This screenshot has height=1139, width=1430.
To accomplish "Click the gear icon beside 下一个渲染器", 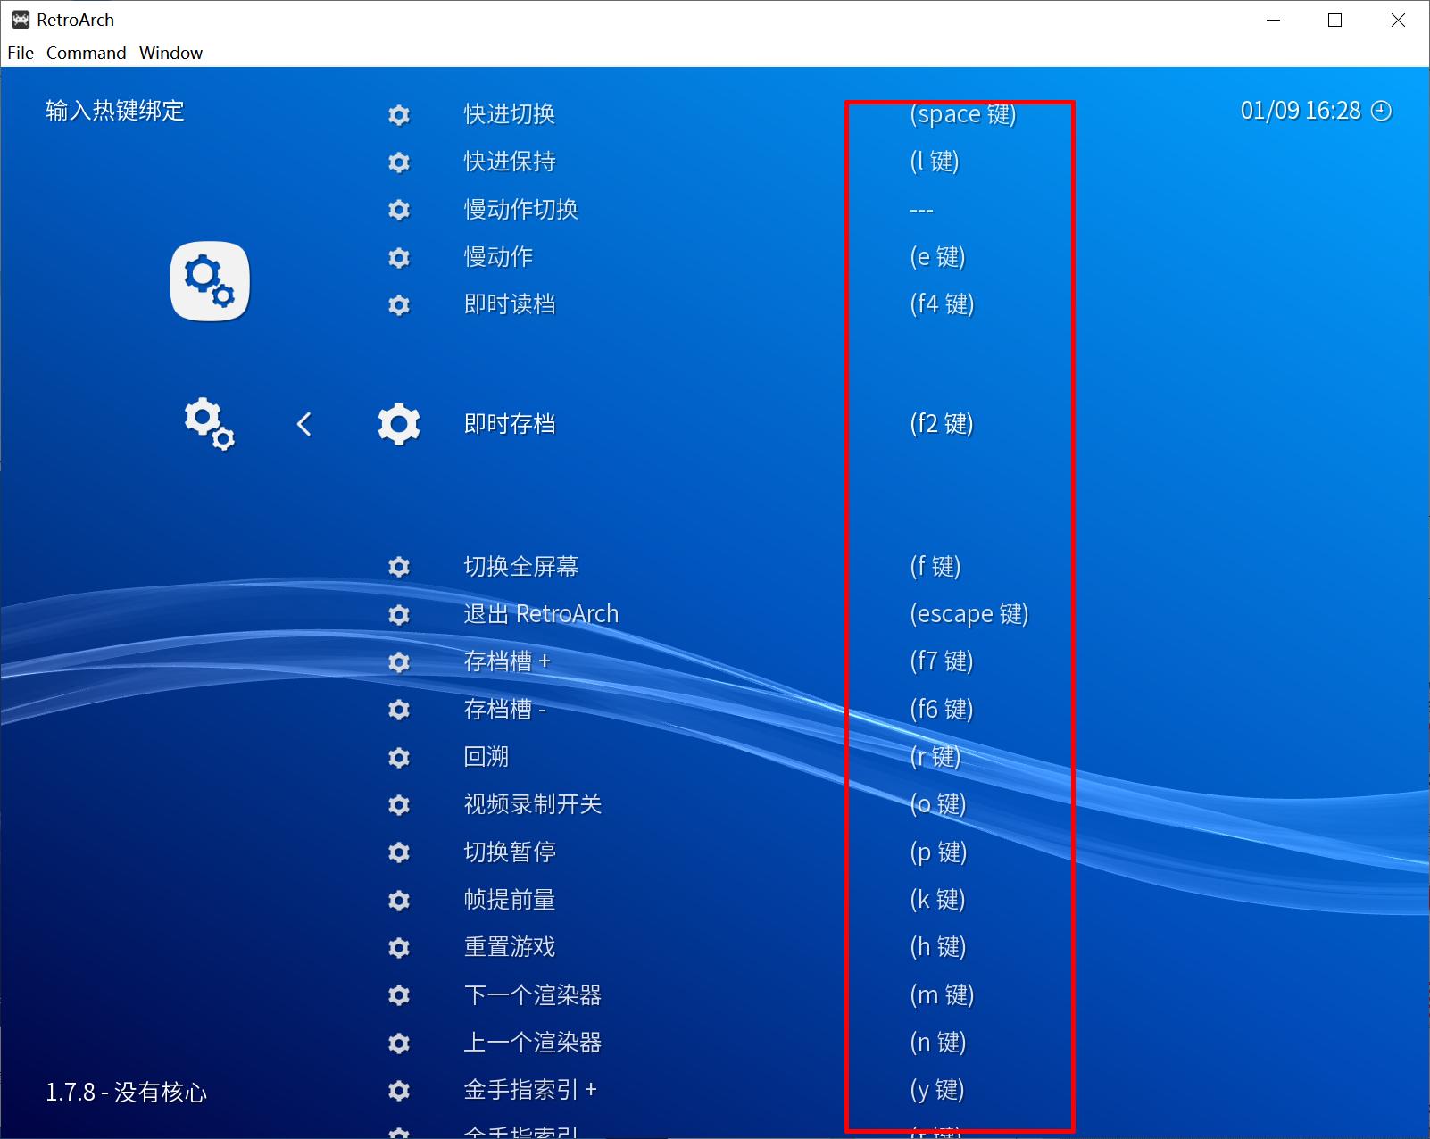I will click(x=399, y=995).
